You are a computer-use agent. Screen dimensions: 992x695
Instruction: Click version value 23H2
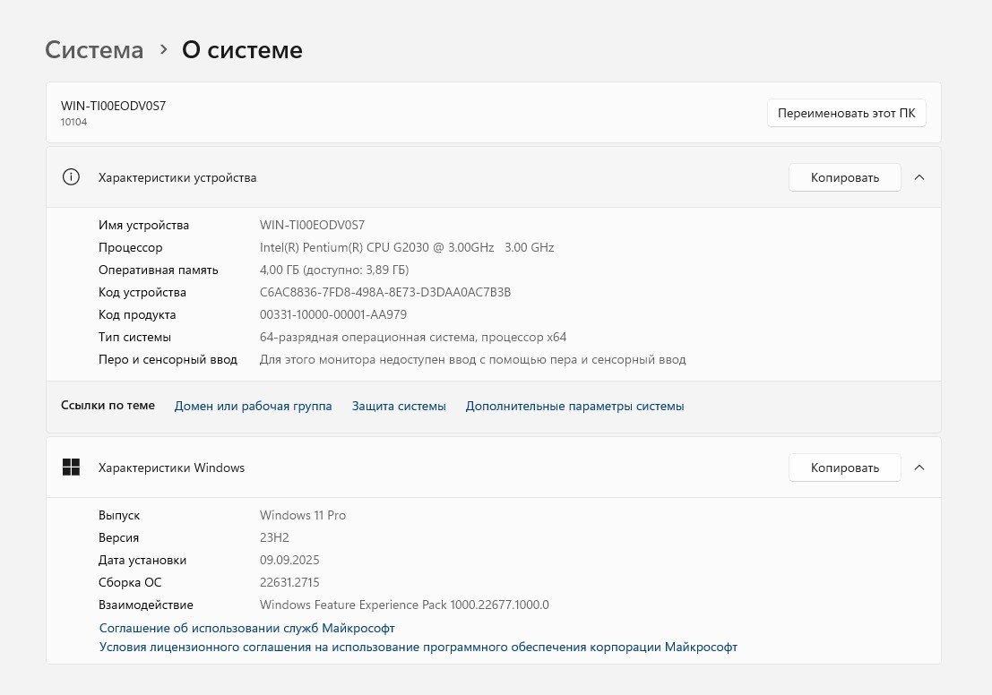pos(274,537)
